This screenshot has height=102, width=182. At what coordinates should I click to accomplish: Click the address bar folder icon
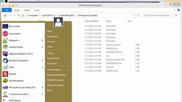click(23, 15)
